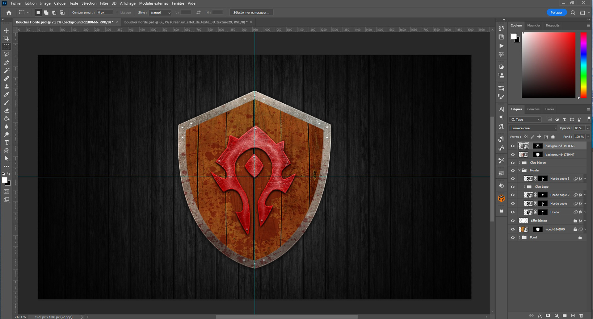This screenshot has width=593, height=319.
Task: Click the hue spectrum slider
Action: [583, 65]
